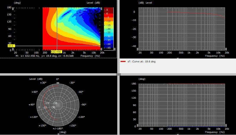Click the '+/-180°' label on the polar plot
This screenshot has height=135, width=236.
[58, 129]
